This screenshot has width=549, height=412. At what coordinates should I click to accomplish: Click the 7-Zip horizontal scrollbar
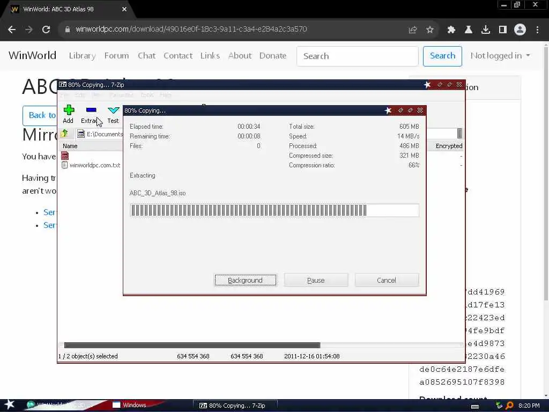(x=192, y=345)
